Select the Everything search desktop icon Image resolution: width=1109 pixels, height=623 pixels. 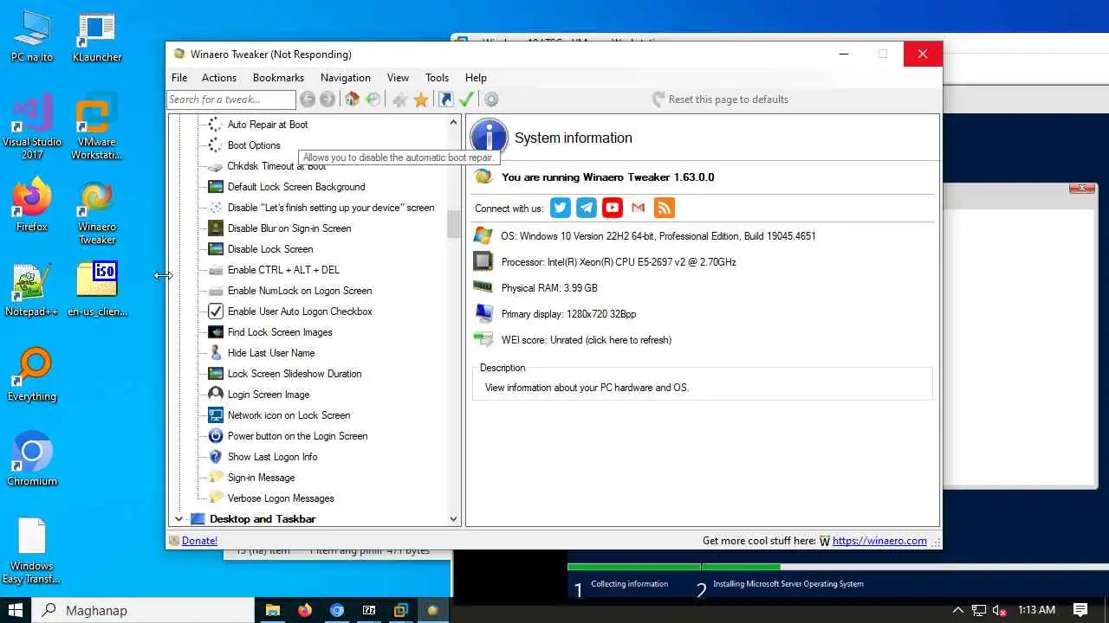coord(32,376)
